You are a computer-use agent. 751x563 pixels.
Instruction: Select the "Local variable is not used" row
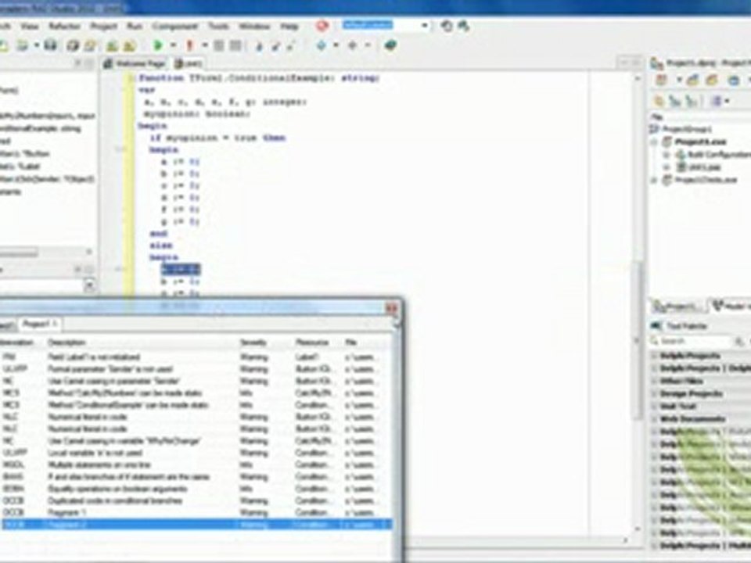(x=196, y=453)
